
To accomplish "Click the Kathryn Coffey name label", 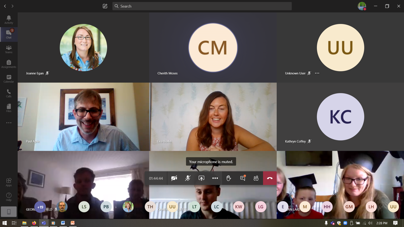I will coord(296,142).
